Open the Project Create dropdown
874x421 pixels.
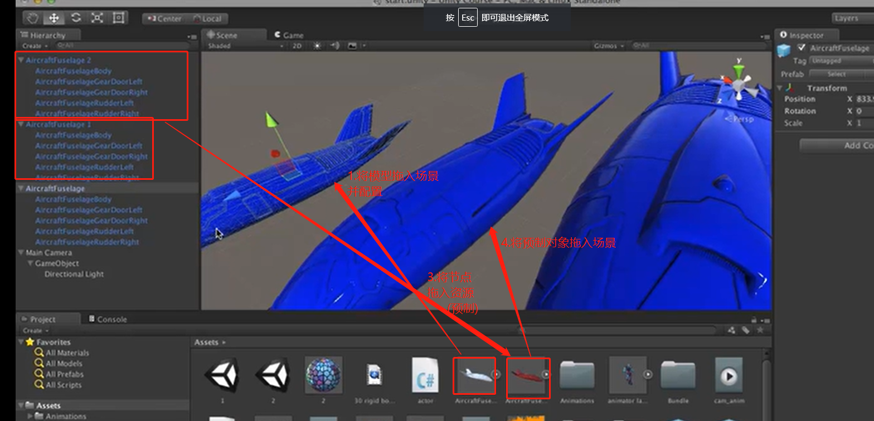coord(35,330)
